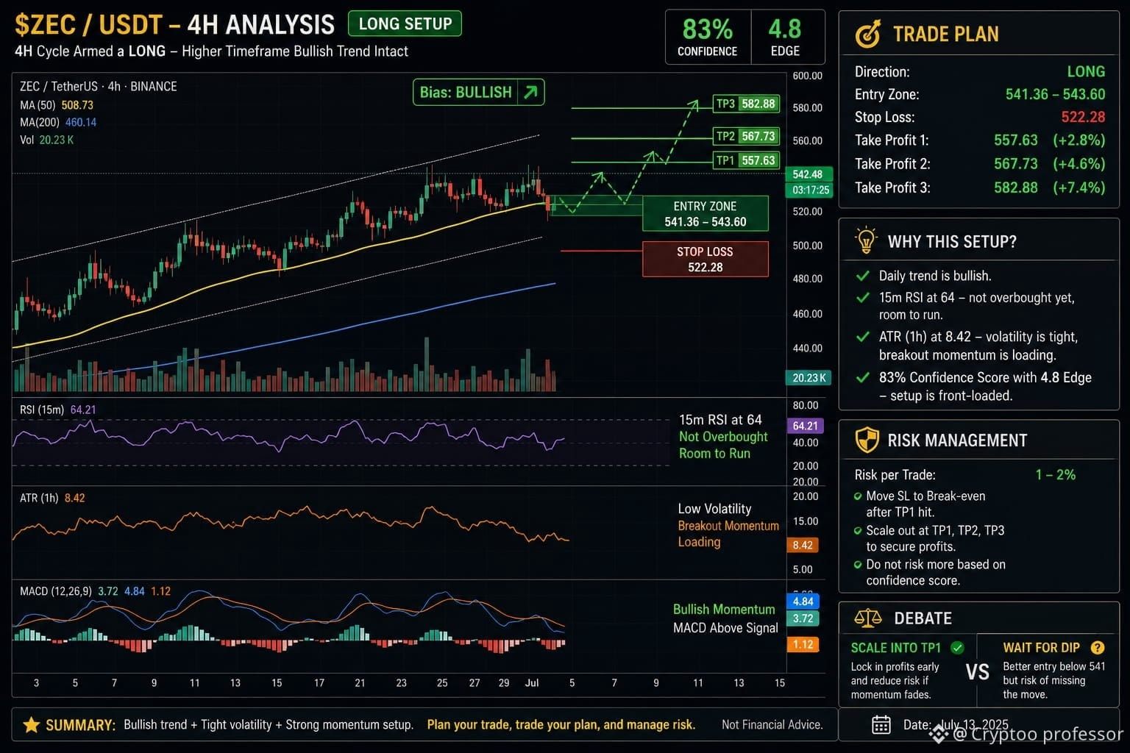Viewport: 1130px width, 753px height.
Task: Click the Risk per Trade '1 – 2%' value
Action: pyautogui.click(x=1056, y=474)
